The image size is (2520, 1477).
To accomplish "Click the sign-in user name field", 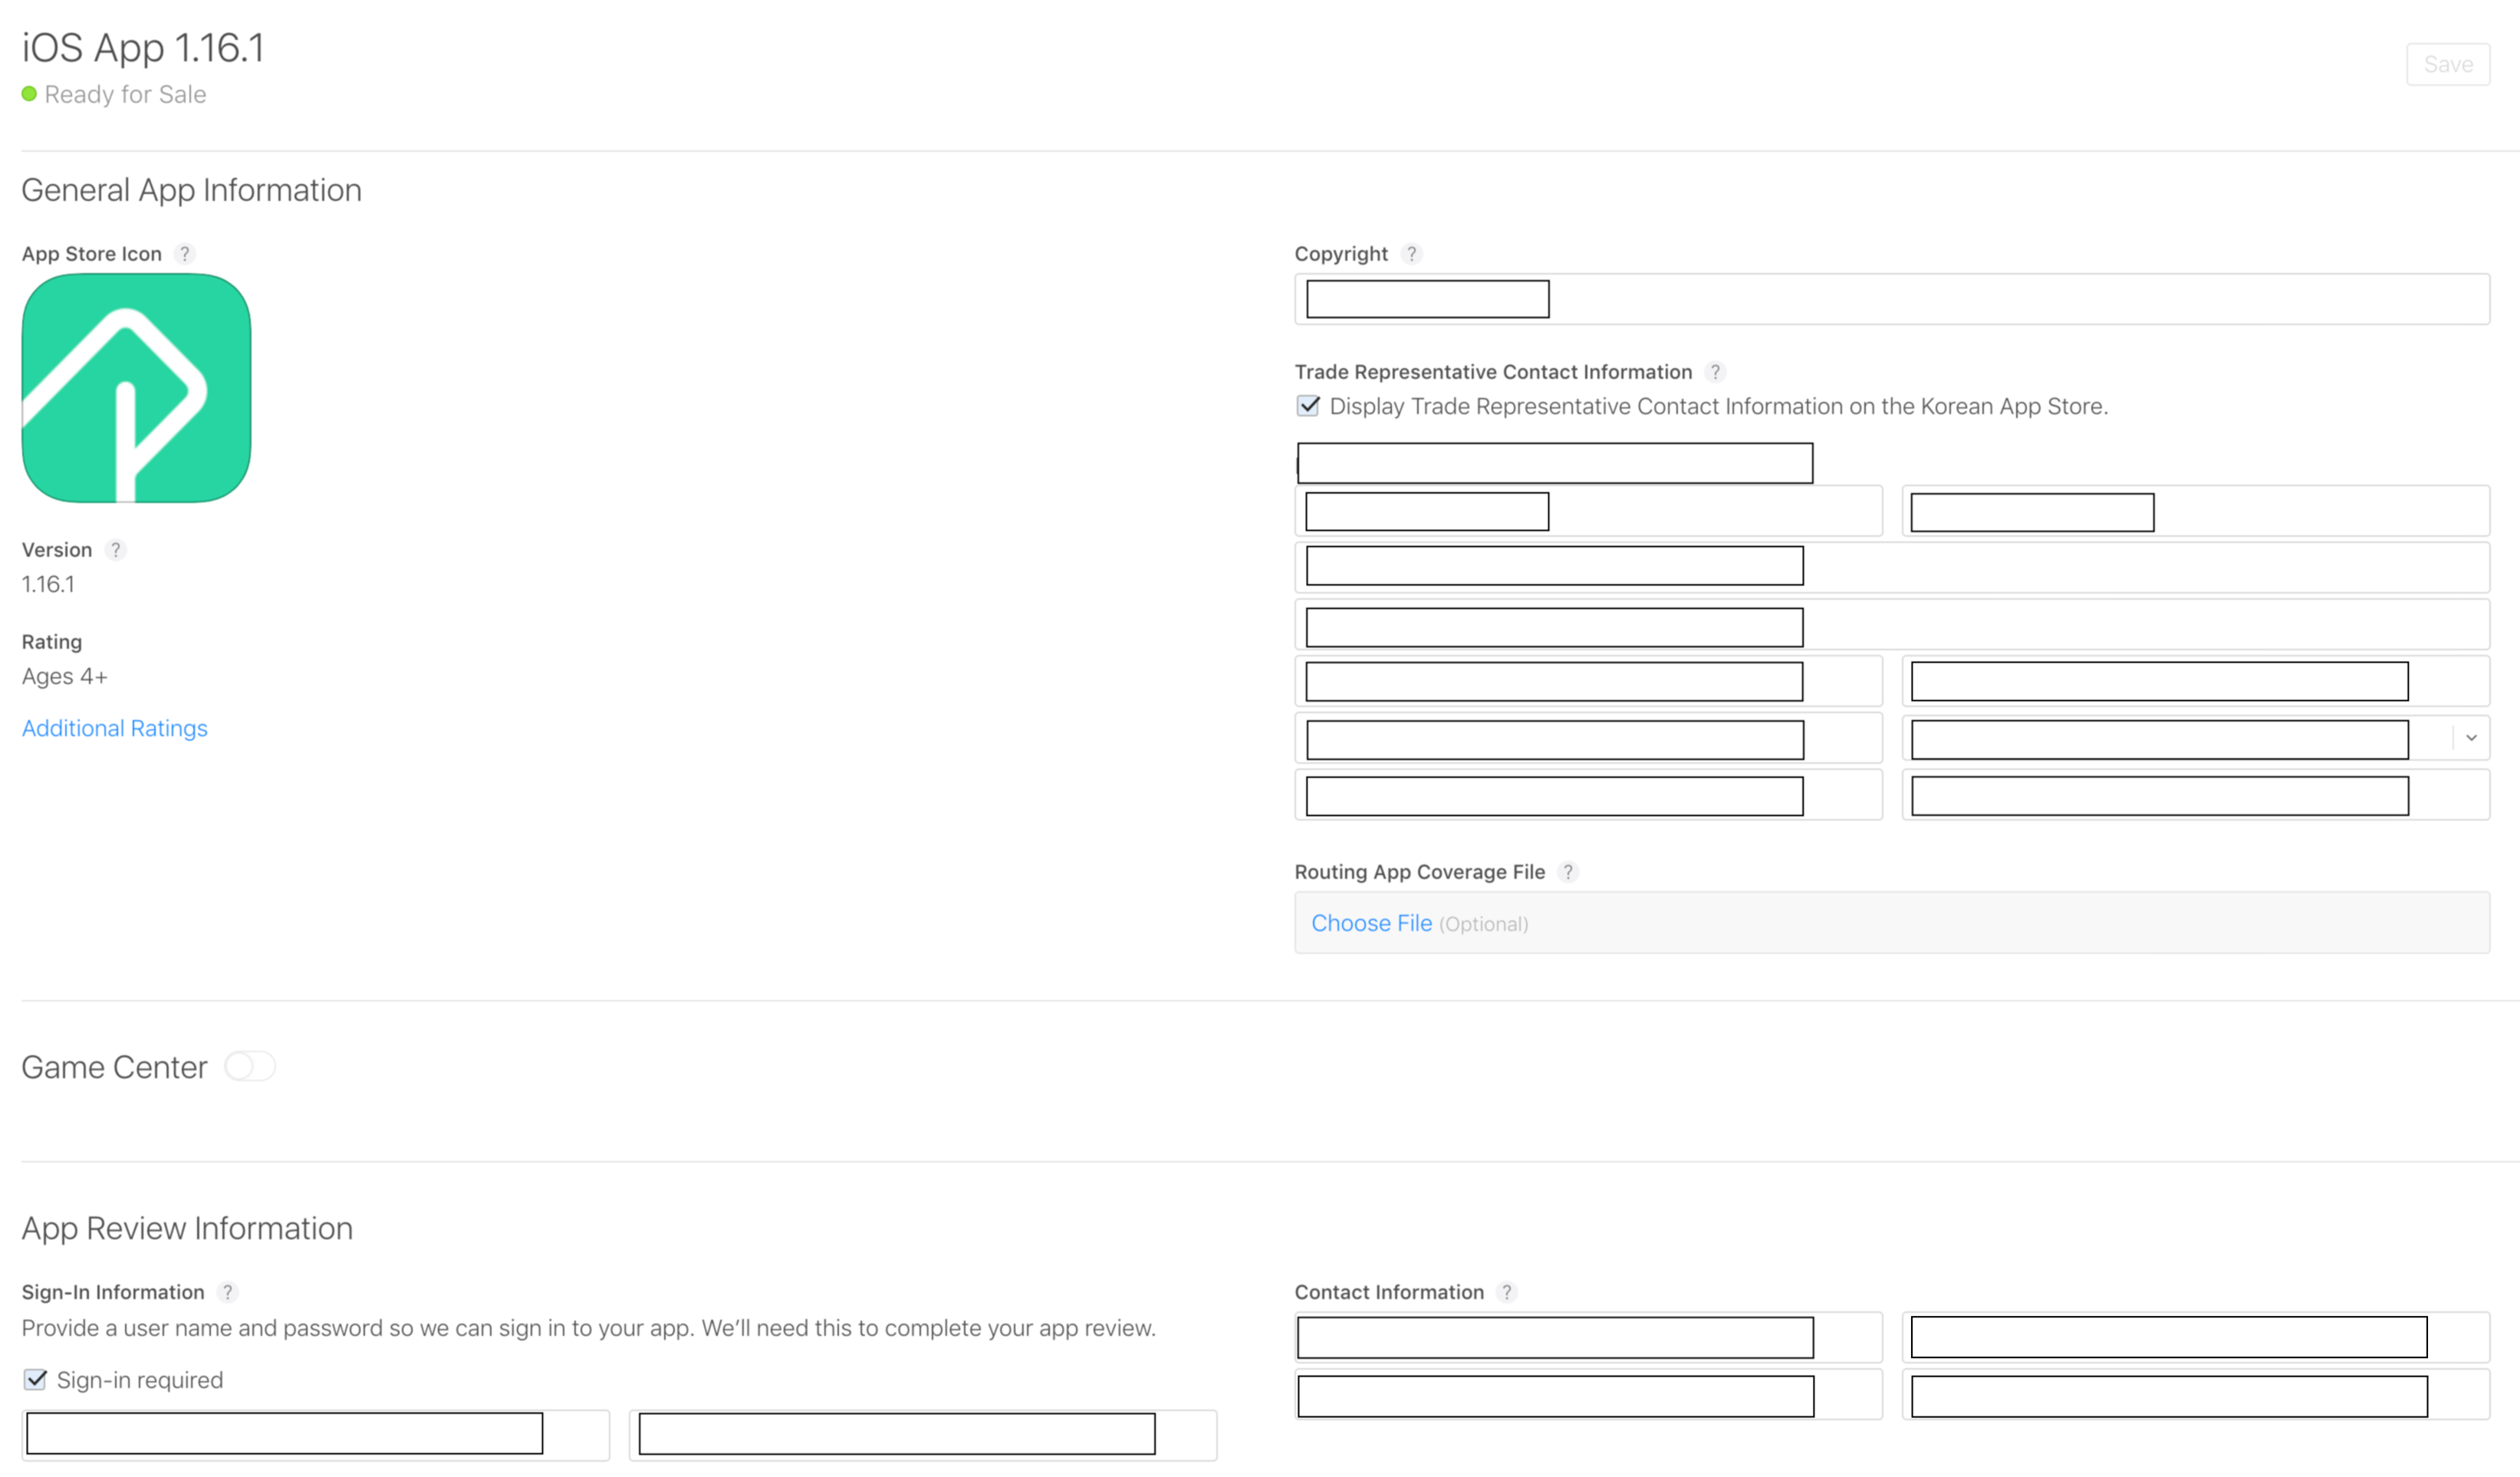I will (315, 1435).
